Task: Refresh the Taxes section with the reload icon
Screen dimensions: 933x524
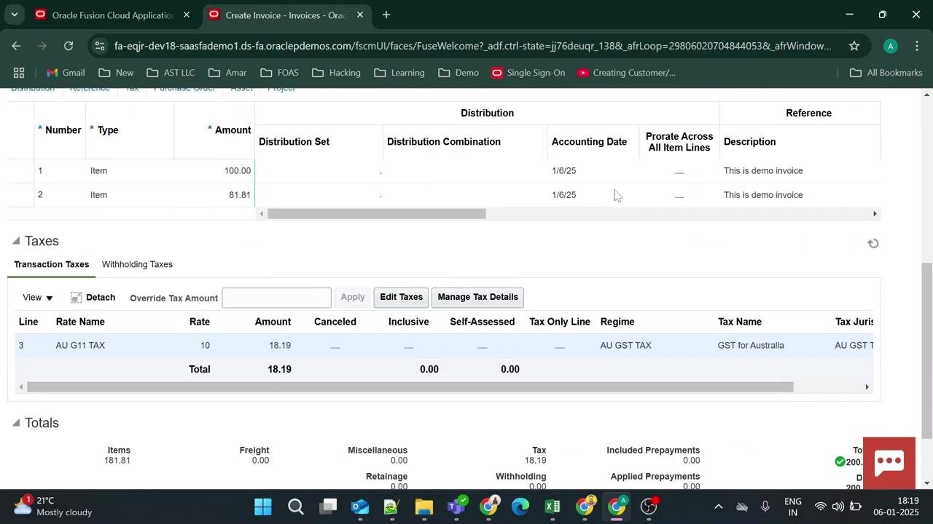Action: [873, 243]
